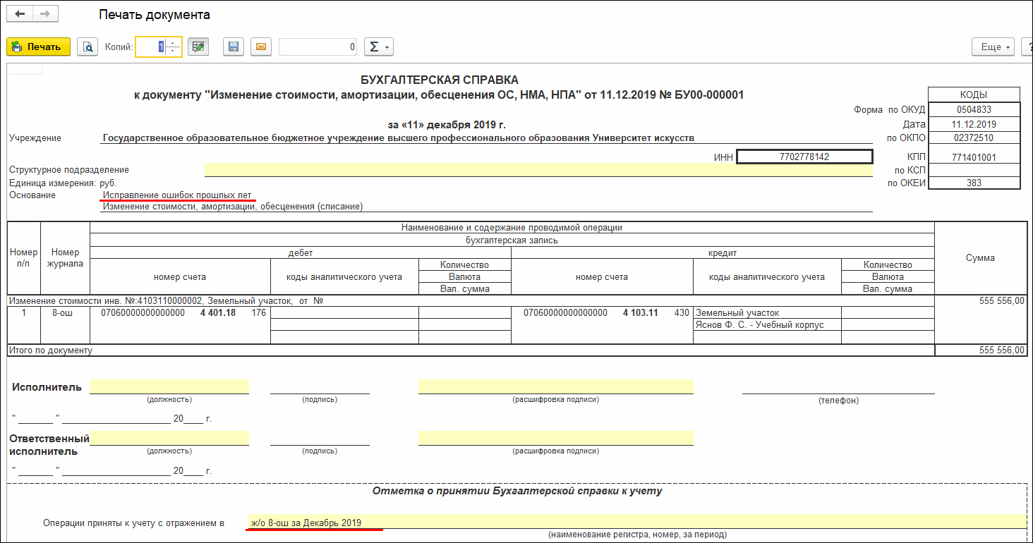Click the credit code 430
This screenshot has width=1033, height=543.
click(682, 313)
